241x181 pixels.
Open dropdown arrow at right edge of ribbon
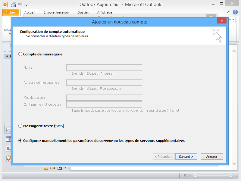coord(233,20)
